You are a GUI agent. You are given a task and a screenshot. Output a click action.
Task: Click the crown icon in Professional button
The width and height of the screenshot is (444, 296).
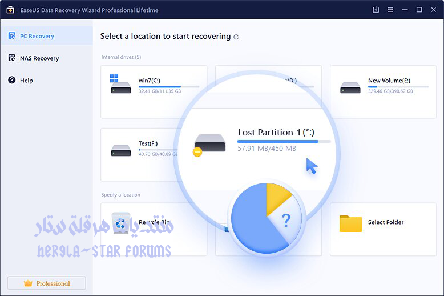coord(28,283)
